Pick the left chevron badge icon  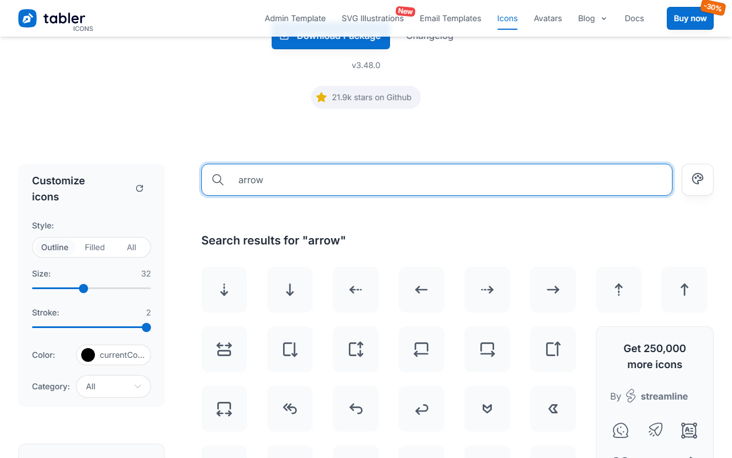(553, 409)
